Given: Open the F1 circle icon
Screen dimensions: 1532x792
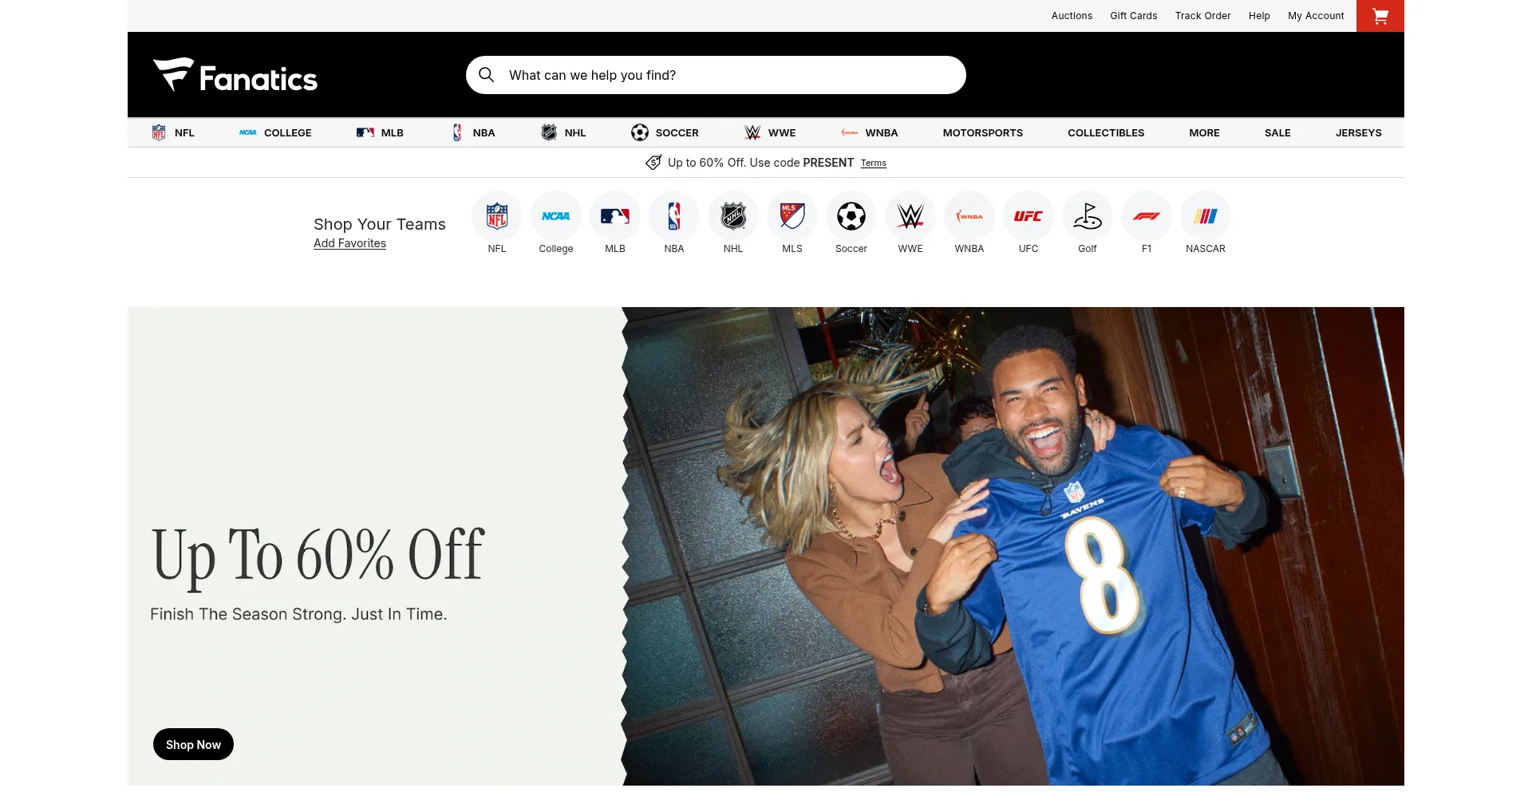Looking at the screenshot, I should pos(1147,216).
